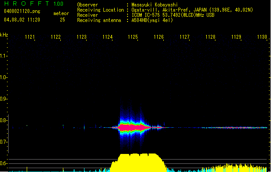Click the Observer field label
The image size is (271, 172).
click(87, 5)
